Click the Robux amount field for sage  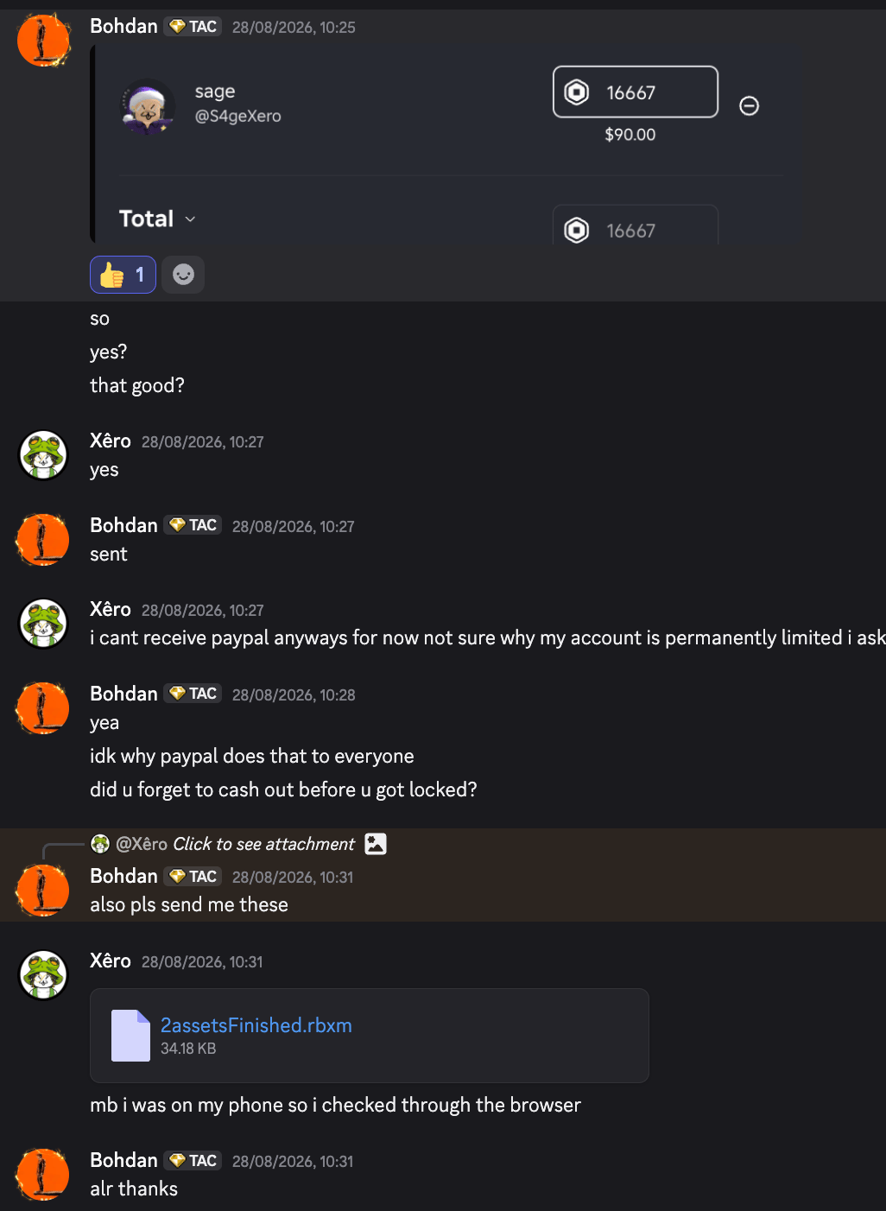coord(636,92)
